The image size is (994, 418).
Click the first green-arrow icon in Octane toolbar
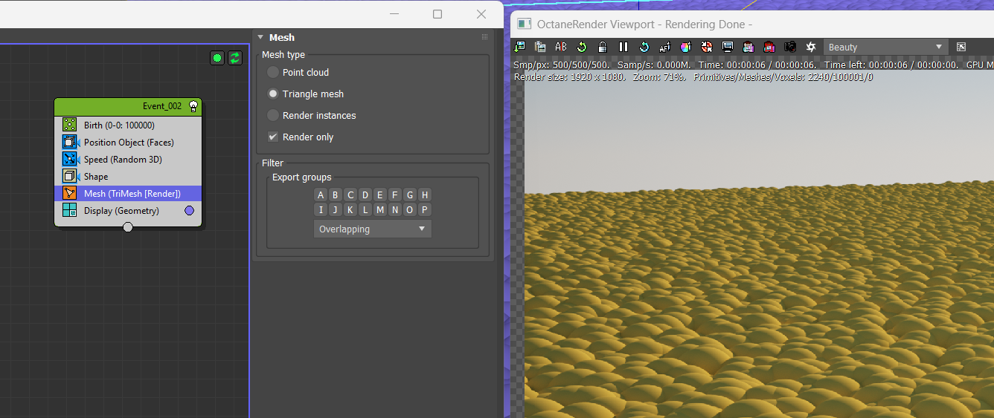pos(519,47)
